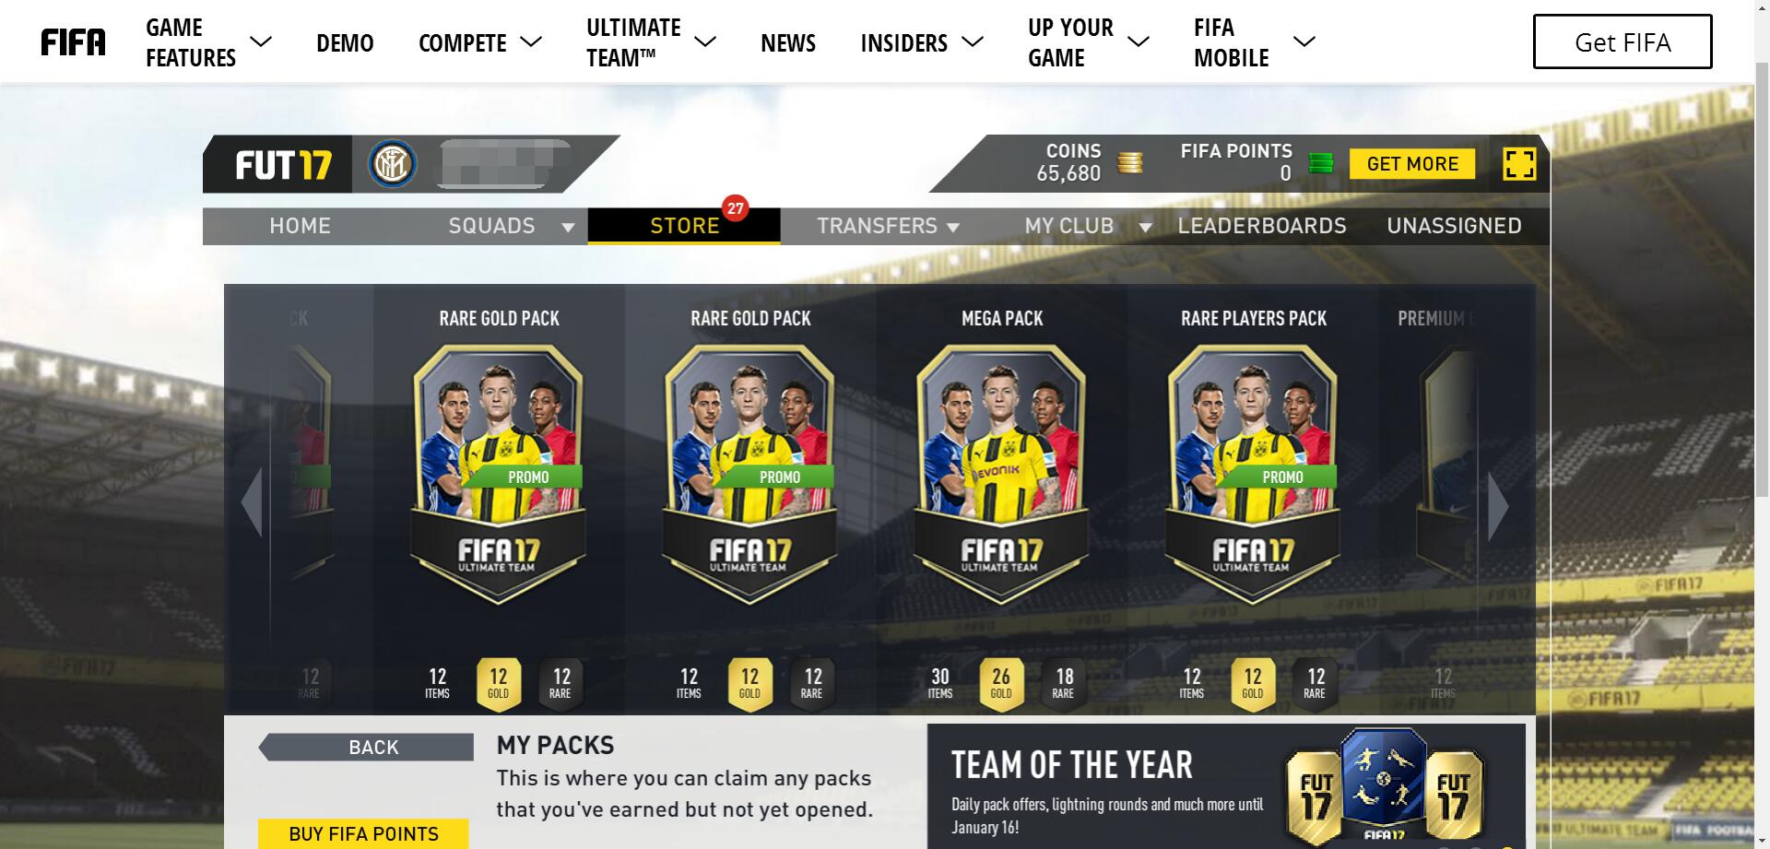Click the green FIFA Points icon
The width and height of the screenshot is (1770, 849).
(x=1320, y=164)
